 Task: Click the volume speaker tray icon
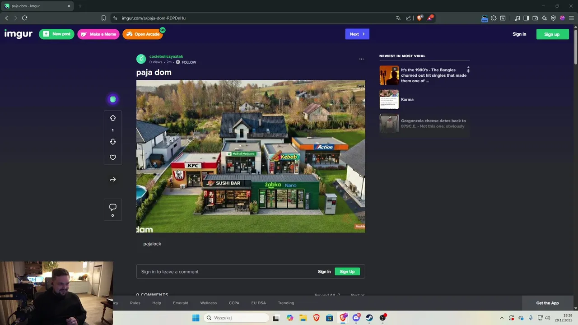point(547,318)
